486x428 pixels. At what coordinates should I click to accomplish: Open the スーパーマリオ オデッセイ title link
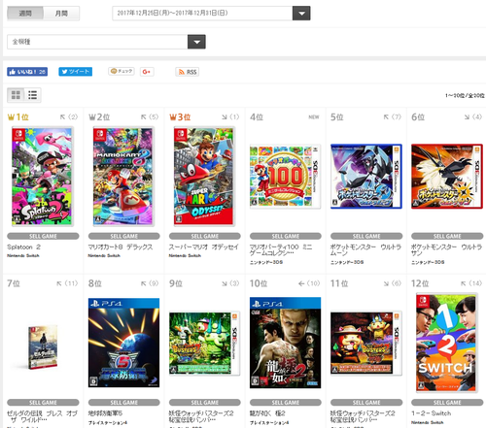(x=203, y=247)
